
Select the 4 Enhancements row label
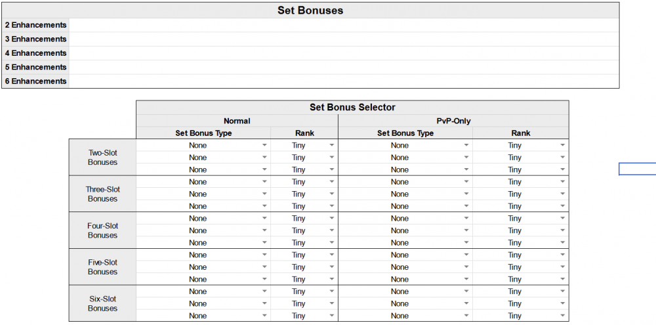click(x=35, y=53)
